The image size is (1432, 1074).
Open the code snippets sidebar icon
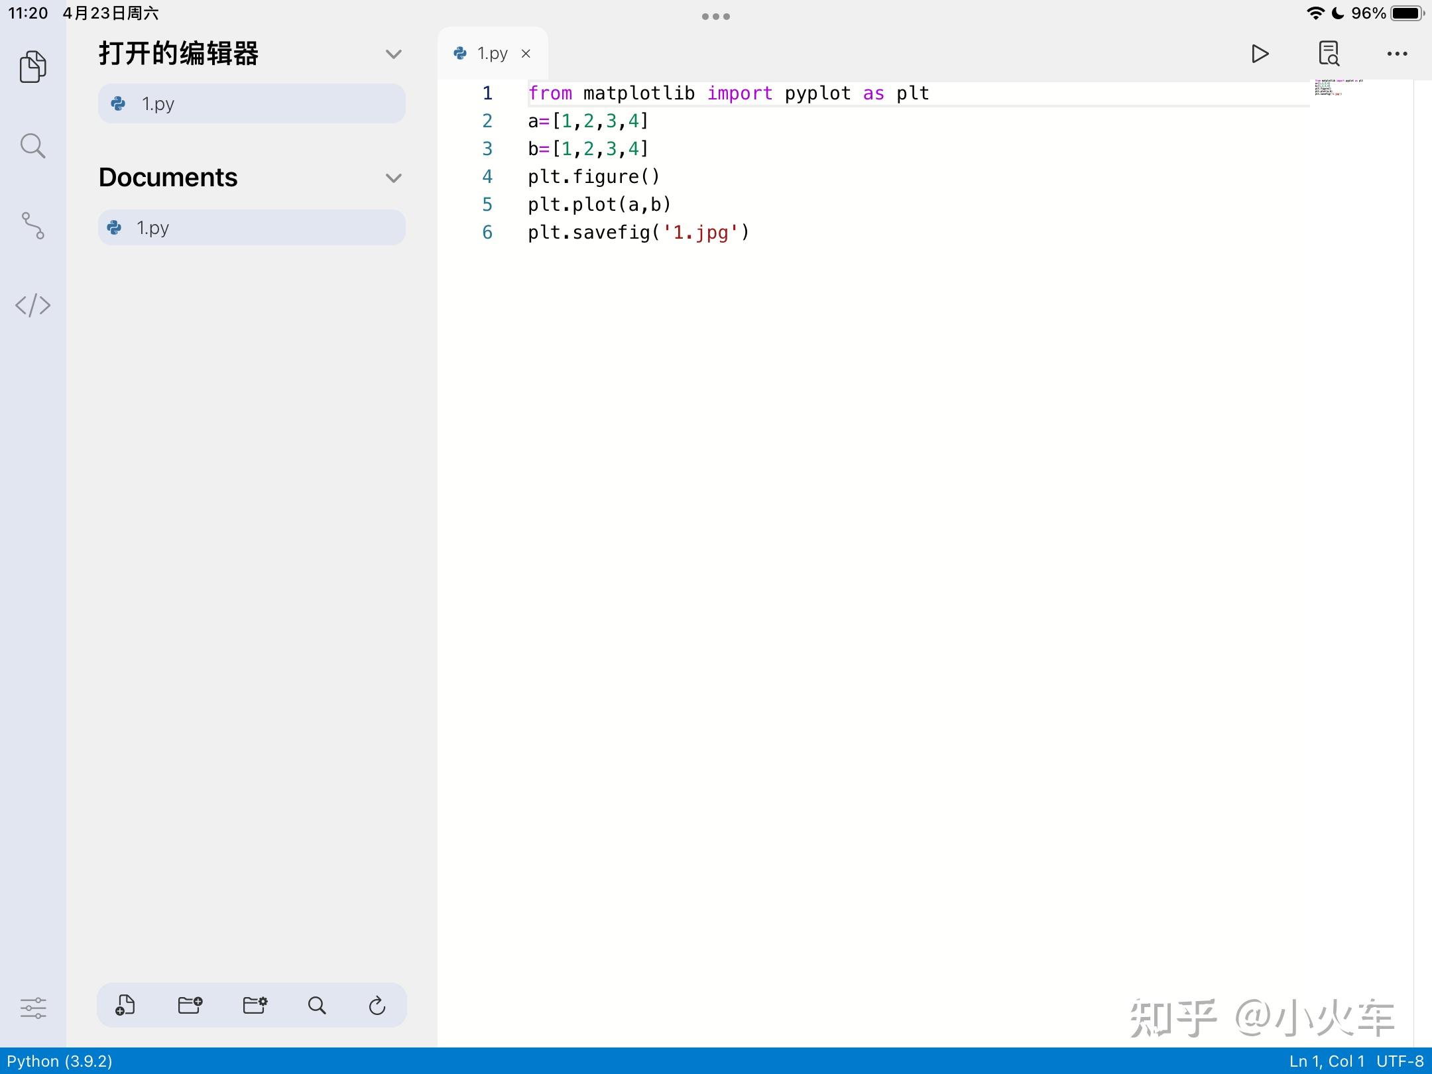[32, 306]
